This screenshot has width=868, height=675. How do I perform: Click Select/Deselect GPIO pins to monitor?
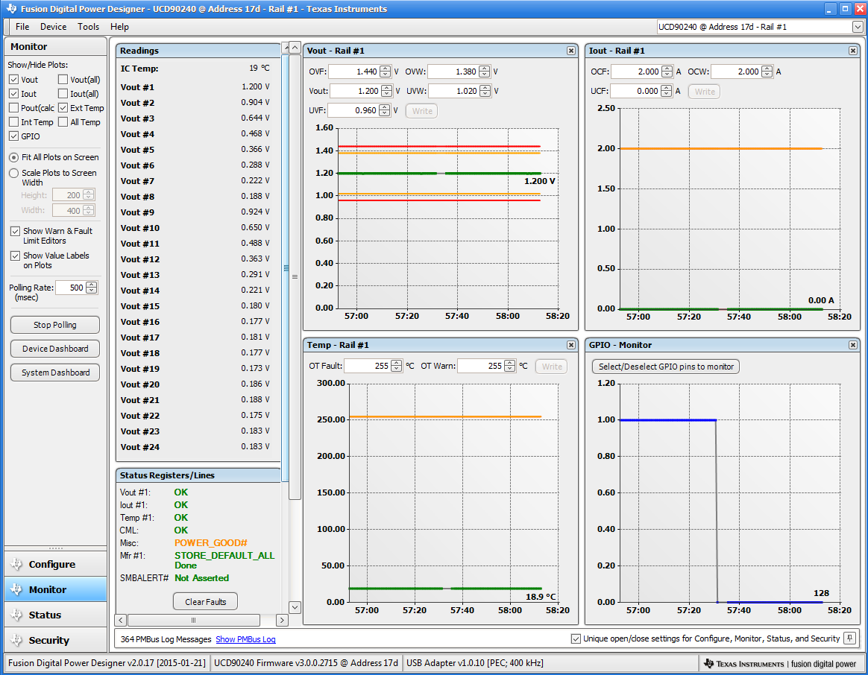tap(665, 366)
